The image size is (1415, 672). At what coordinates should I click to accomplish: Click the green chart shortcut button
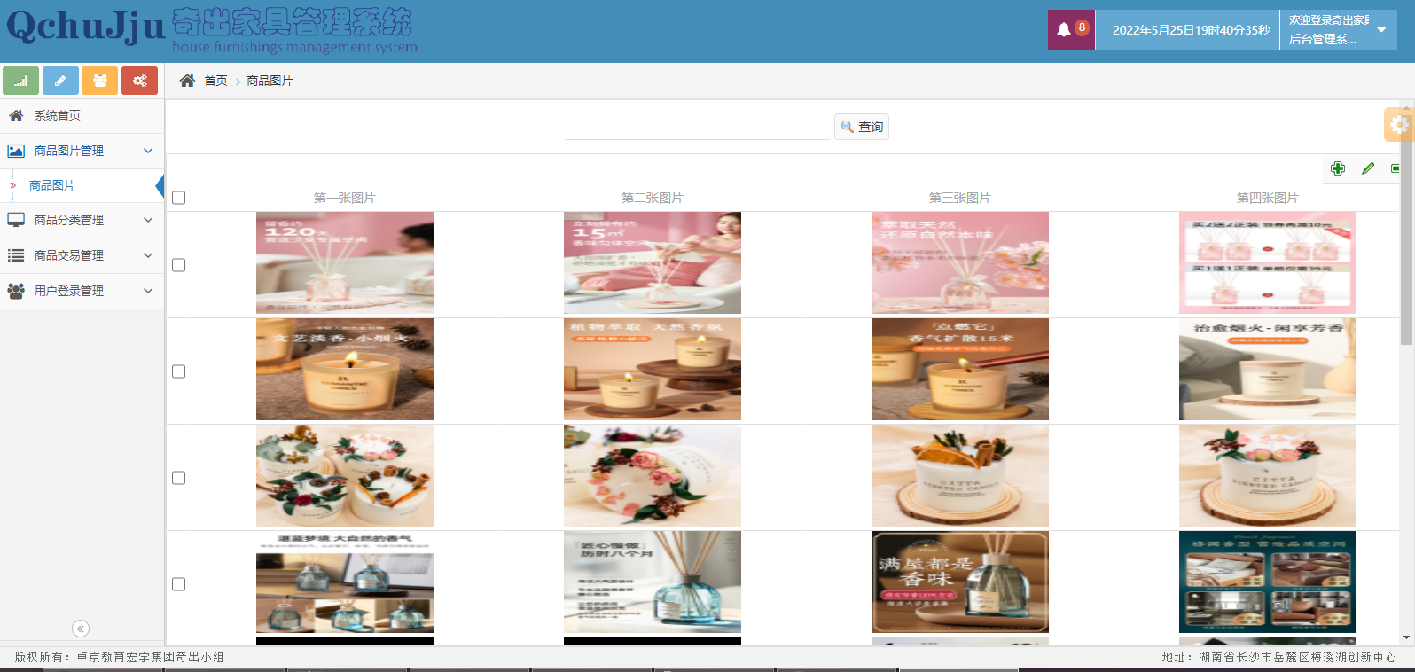tap(20, 81)
